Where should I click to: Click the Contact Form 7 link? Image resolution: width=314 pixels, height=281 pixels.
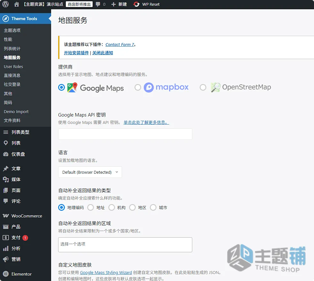120,45
